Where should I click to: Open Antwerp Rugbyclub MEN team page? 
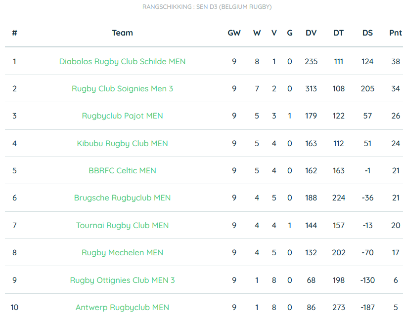click(122, 307)
